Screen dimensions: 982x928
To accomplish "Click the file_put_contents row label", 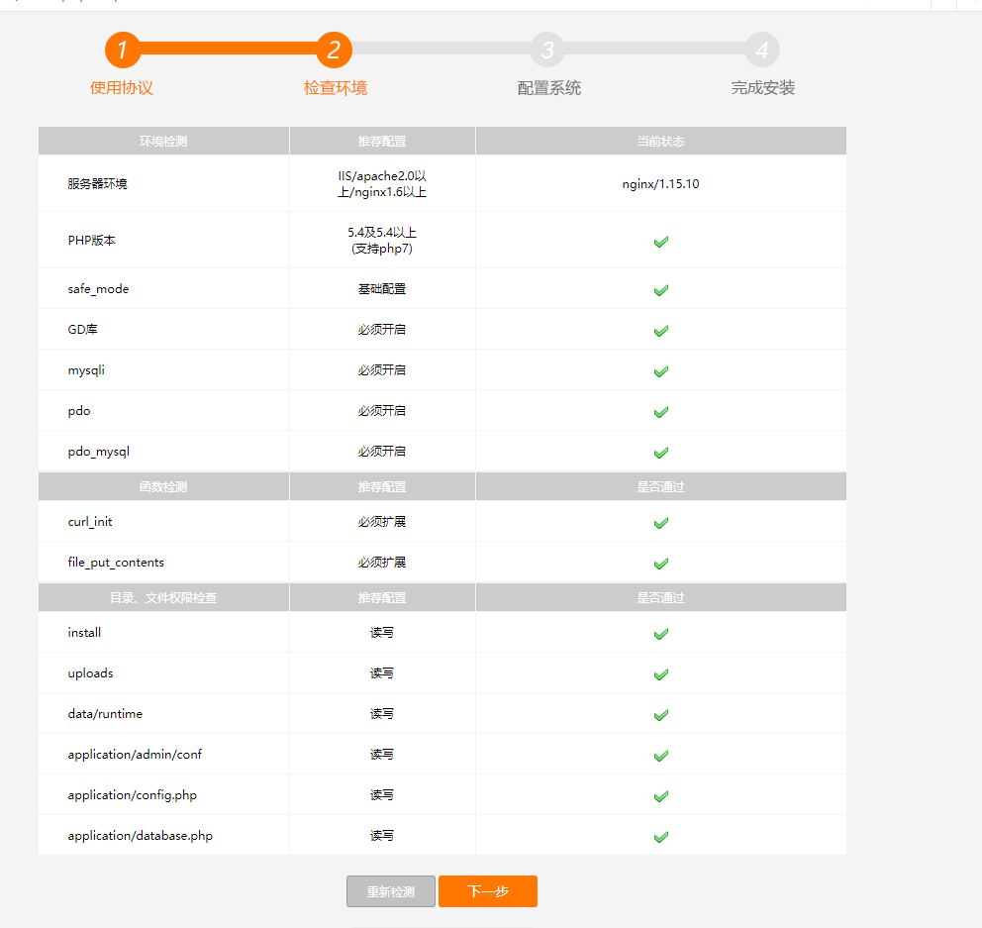I will click(116, 563).
